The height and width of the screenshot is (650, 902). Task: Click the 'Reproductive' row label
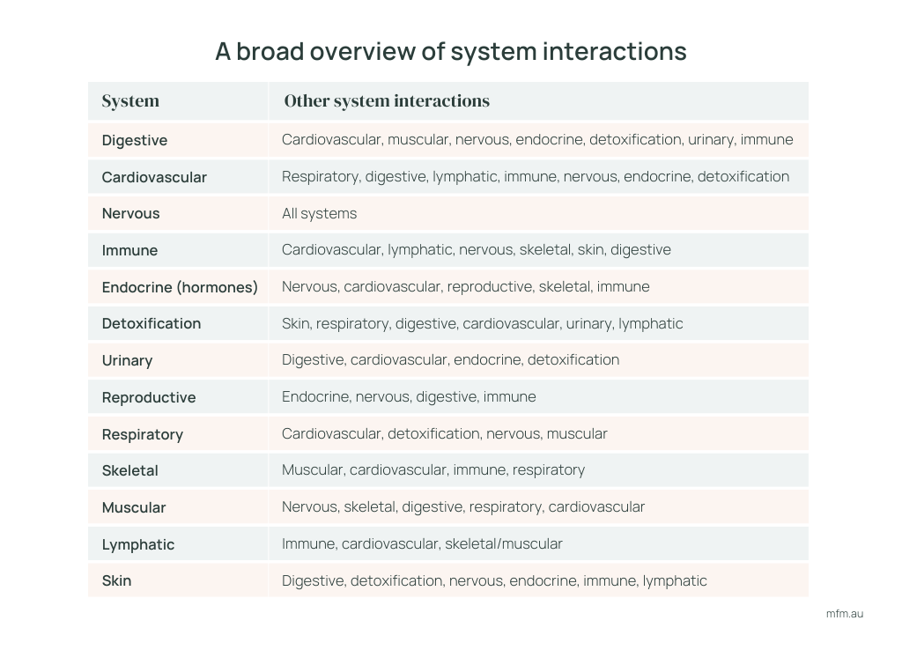148,397
